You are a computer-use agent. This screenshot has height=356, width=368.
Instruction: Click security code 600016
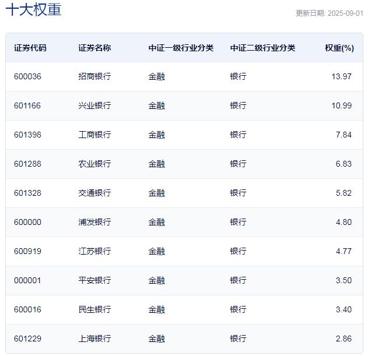coord(27,309)
